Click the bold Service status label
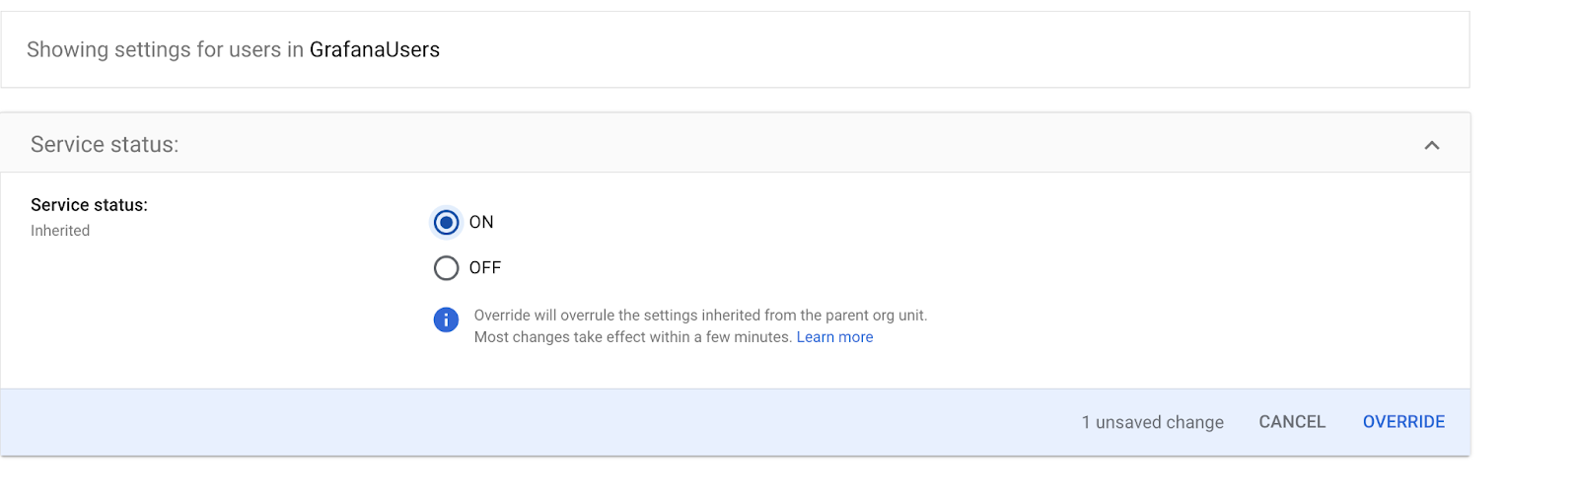 pos(89,205)
